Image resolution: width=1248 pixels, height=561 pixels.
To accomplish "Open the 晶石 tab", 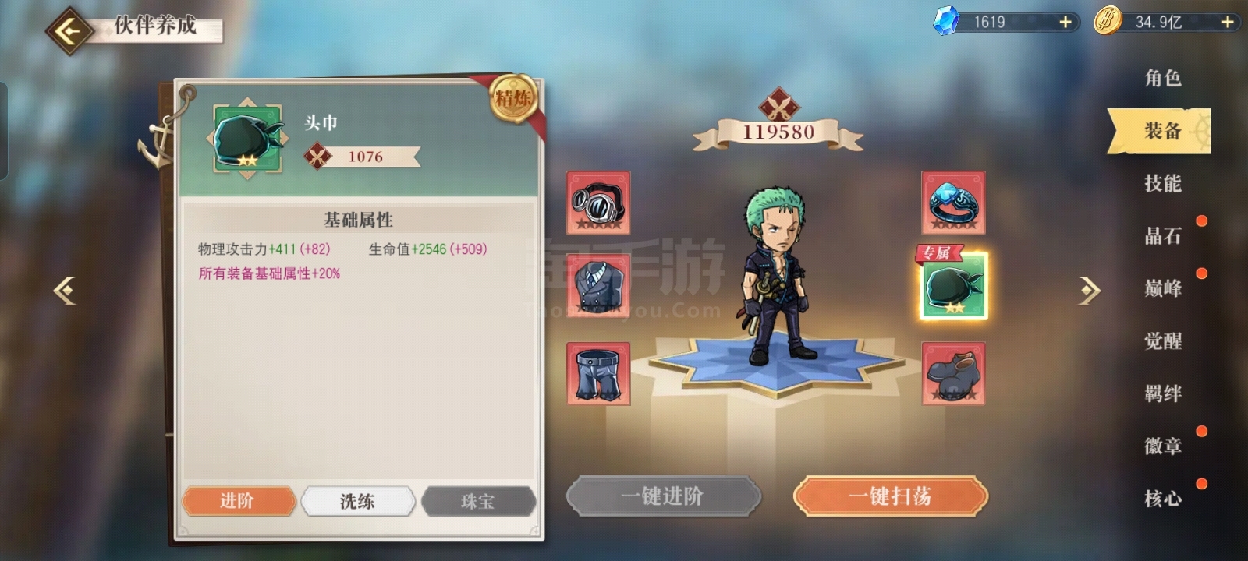I will (1163, 236).
